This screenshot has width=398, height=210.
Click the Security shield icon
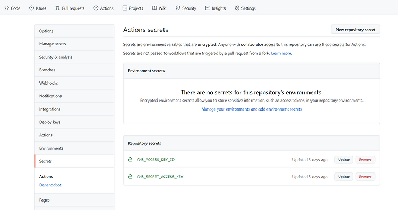point(178,8)
